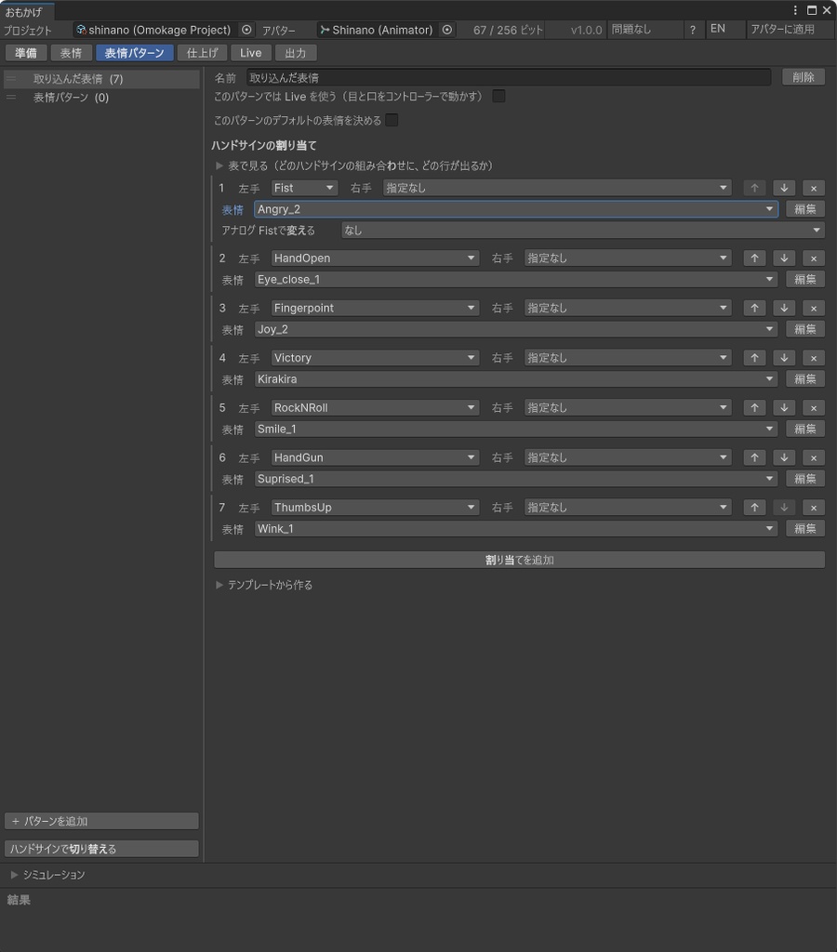This screenshot has height=952, width=837.
Task: Open object picker for the Shinano Animator avatar
Action: tap(447, 30)
